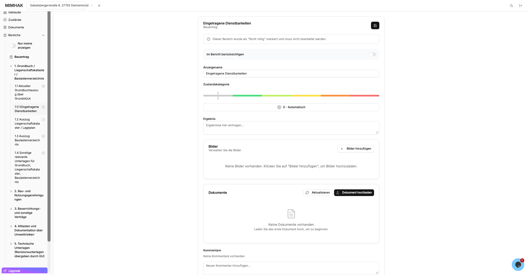Click the Neuen Kommentar hinzufügen field

coord(291,268)
